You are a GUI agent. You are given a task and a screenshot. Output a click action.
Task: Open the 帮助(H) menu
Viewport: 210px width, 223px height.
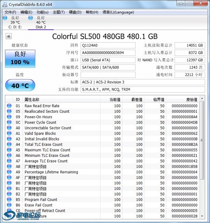pos(92,12)
